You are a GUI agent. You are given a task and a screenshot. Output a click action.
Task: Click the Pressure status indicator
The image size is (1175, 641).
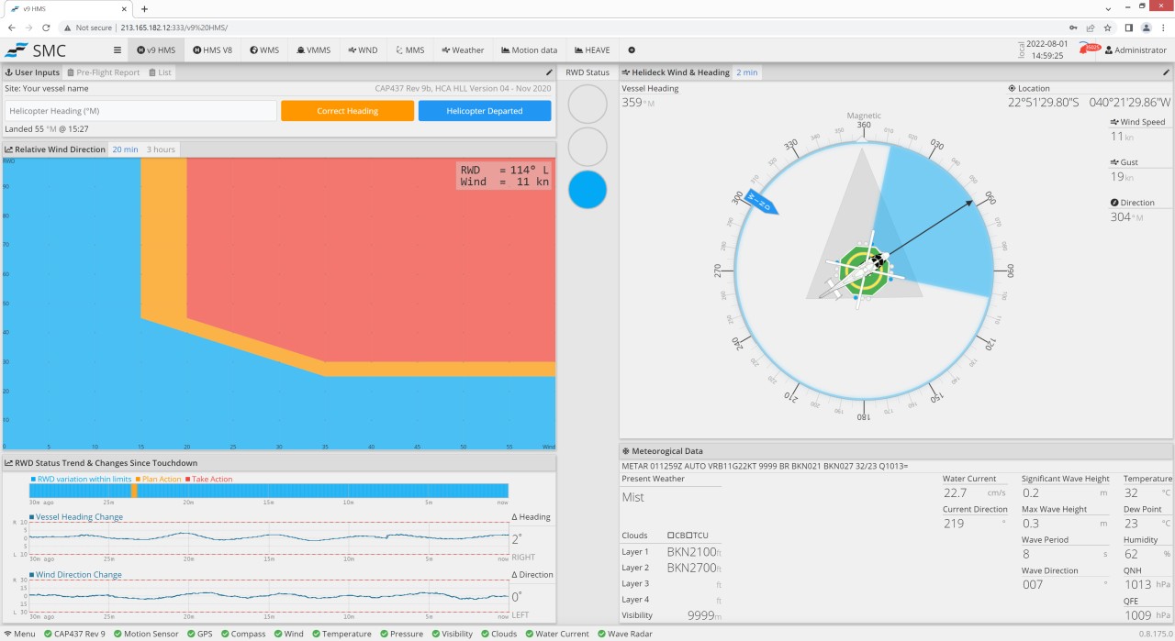coord(400,634)
